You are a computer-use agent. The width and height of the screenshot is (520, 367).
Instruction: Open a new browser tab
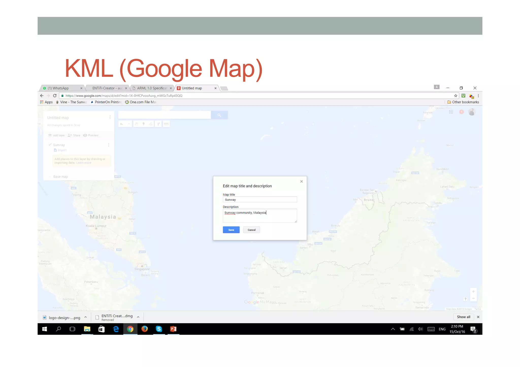pyautogui.click(x=224, y=88)
